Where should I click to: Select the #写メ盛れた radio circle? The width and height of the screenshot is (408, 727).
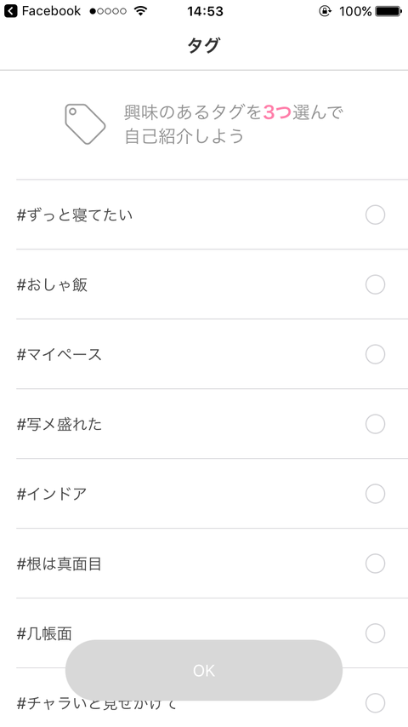[375, 424]
